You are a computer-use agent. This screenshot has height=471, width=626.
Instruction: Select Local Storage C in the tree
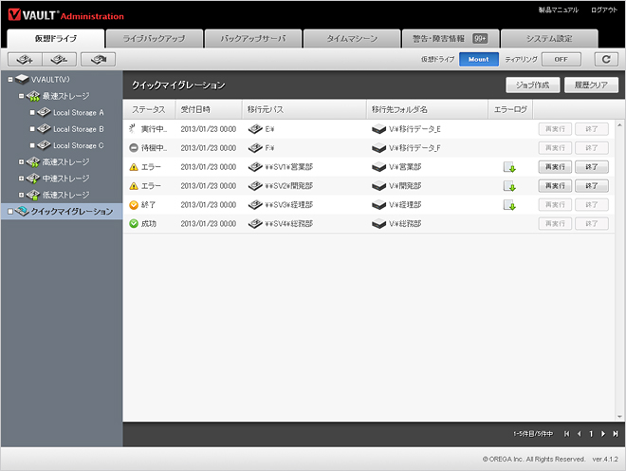pos(78,145)
